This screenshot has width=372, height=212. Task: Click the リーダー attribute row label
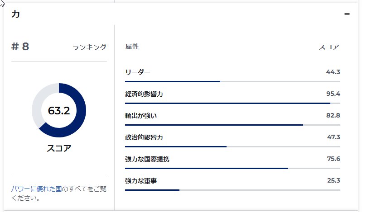tap(138, 72)
